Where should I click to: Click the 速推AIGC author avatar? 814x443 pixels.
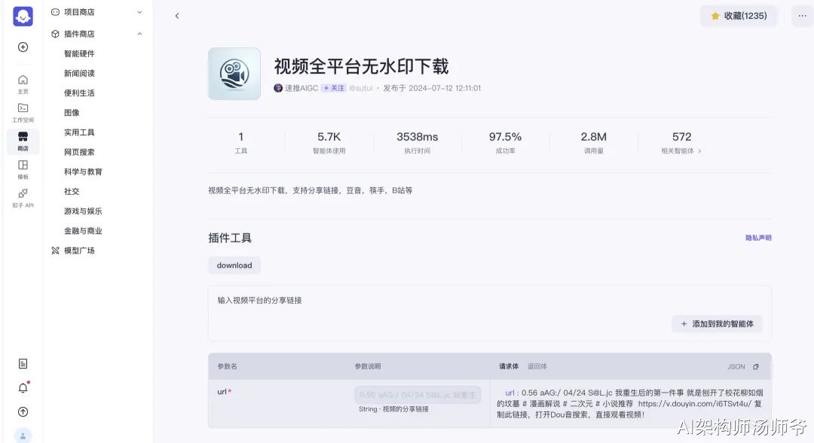click(278, 88)
